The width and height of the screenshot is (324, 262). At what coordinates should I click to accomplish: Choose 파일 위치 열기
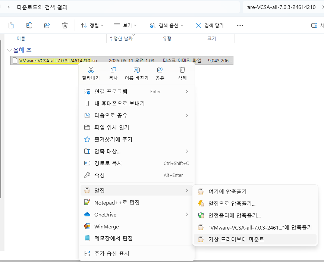136,127
